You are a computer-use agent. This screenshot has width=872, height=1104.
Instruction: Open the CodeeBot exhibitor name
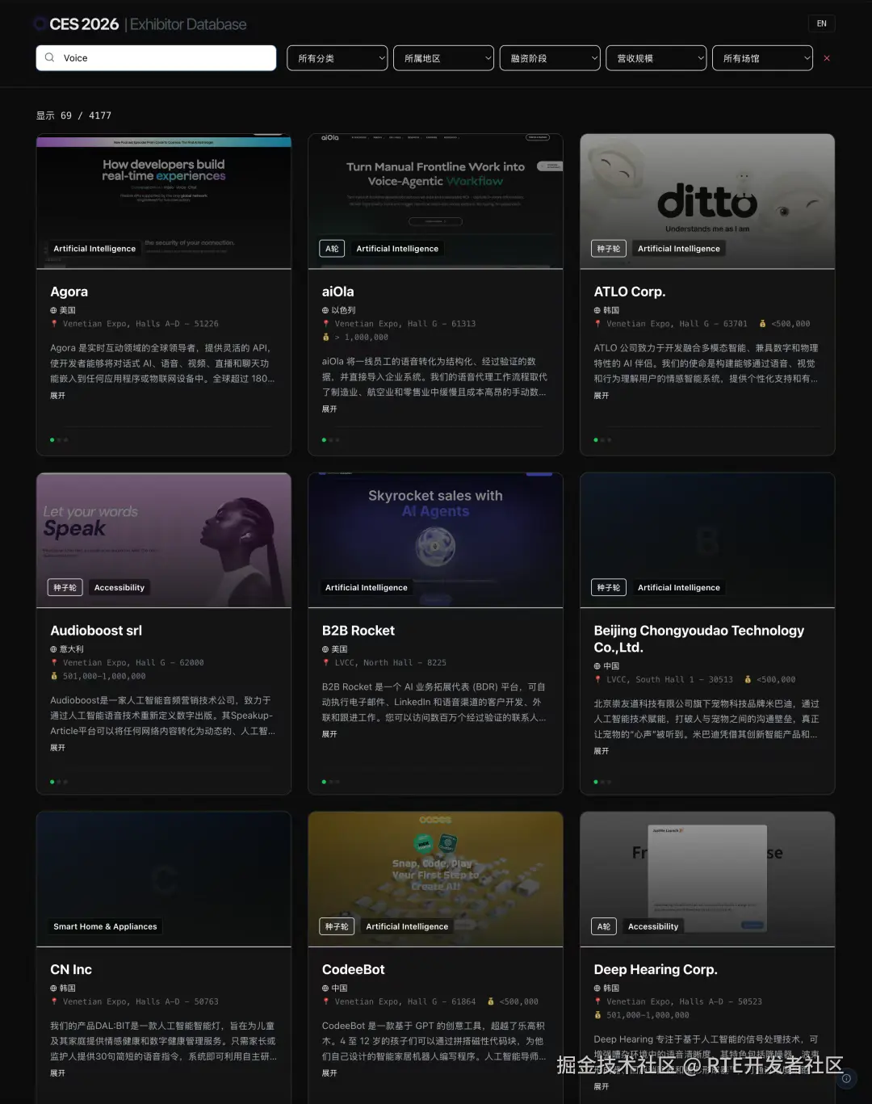point(354,969)
